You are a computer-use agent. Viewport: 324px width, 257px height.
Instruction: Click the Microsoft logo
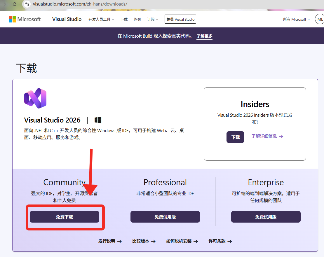point(25,19)
